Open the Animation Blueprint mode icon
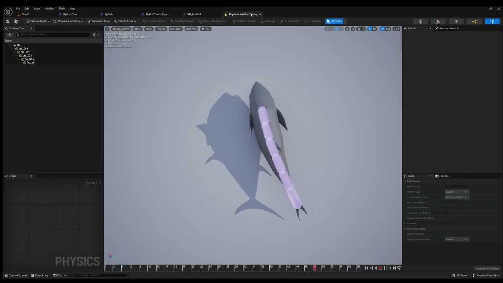503x283 pixels. pos(474,21)
